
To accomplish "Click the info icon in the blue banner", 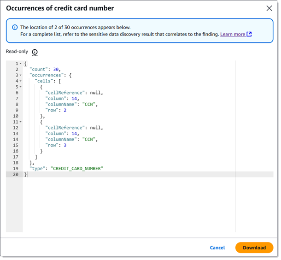I will (x=14, y=27).
